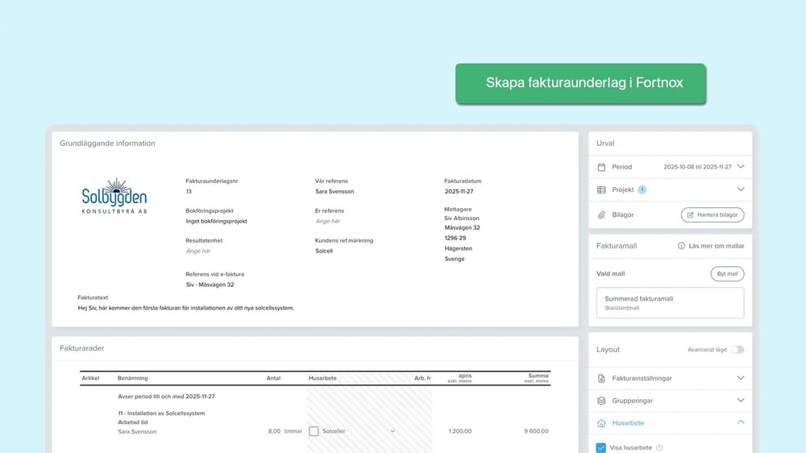Click the help icon next to Visa husarbete
Image resolution: width=806 pixels, height=453 pixels.
pos(659,448)
